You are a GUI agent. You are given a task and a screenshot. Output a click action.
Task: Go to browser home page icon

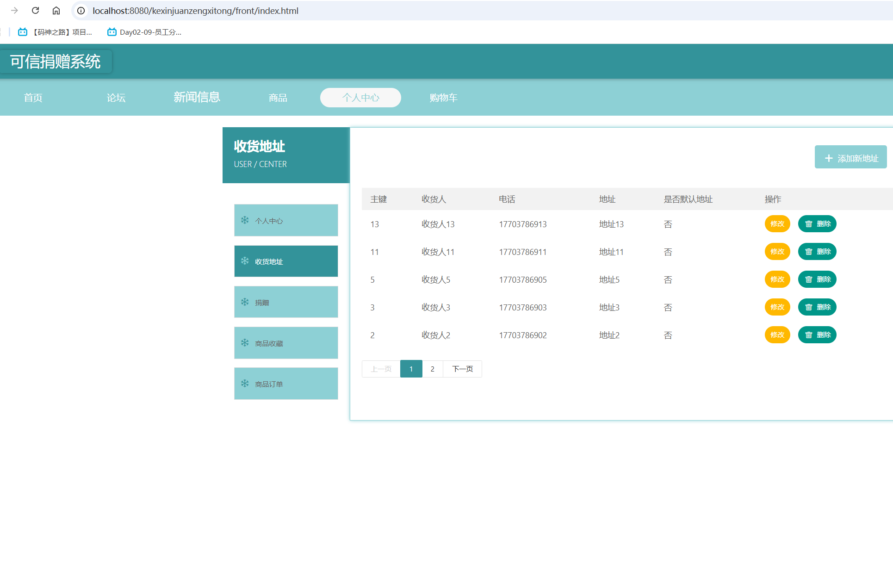(x=56, y=10)
